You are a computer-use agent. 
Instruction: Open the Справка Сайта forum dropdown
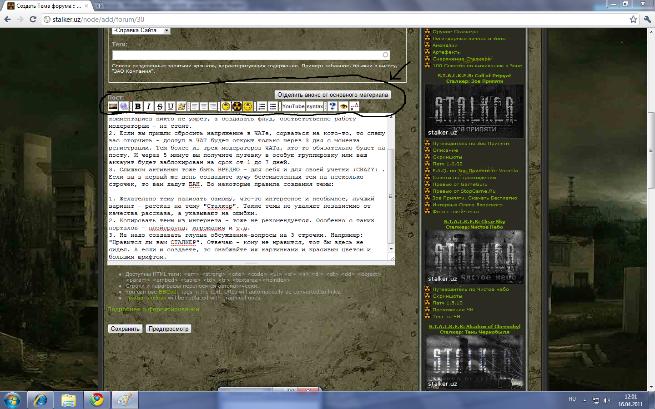pyautogui.click(x=166, y=30)
